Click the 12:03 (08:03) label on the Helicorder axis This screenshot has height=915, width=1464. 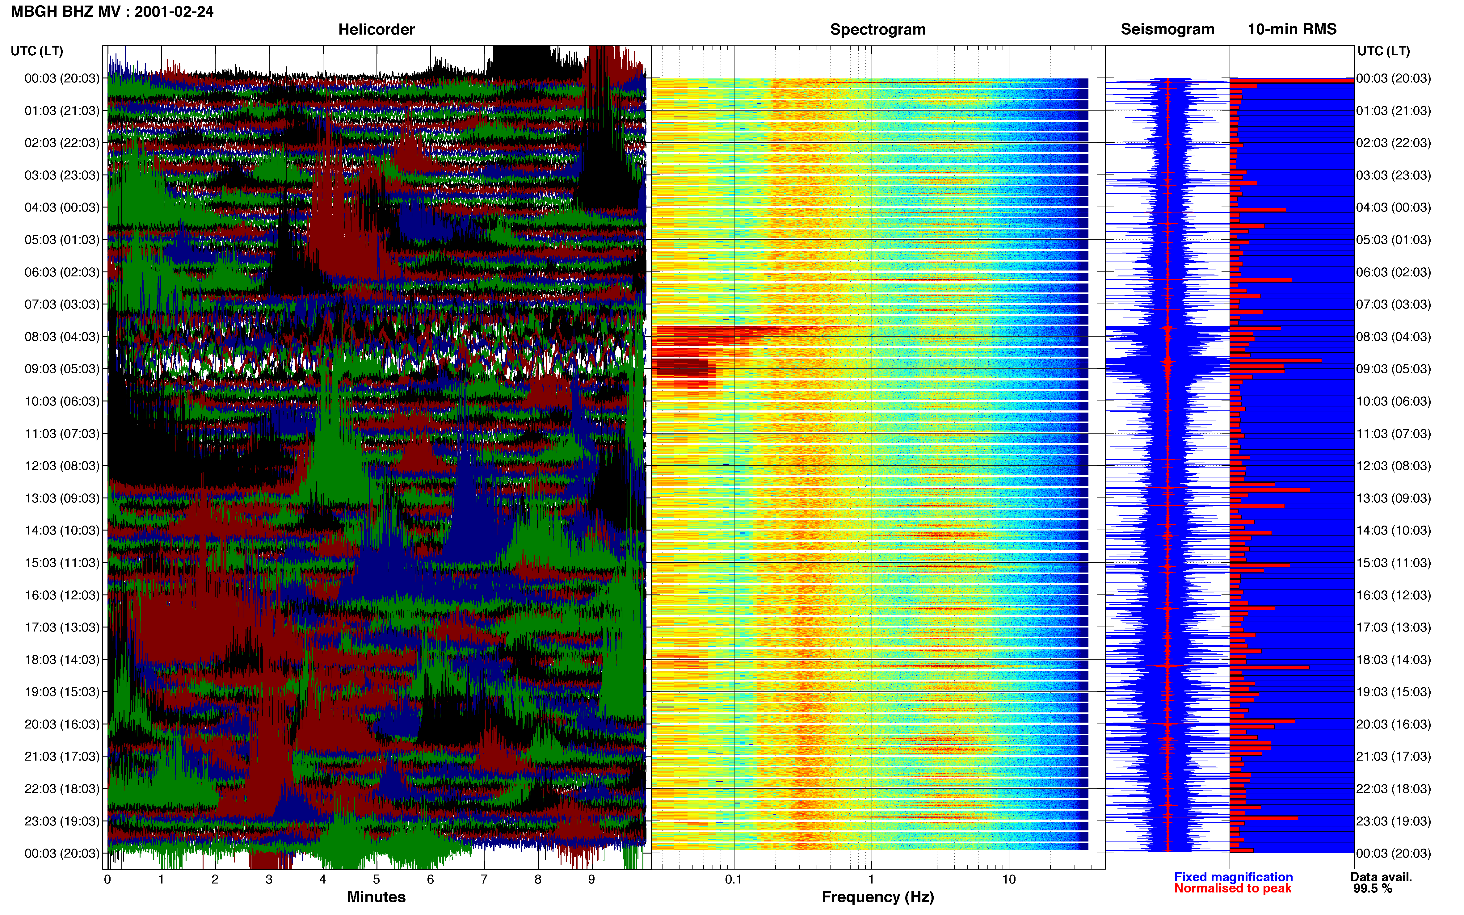click(x=62, y=466)
